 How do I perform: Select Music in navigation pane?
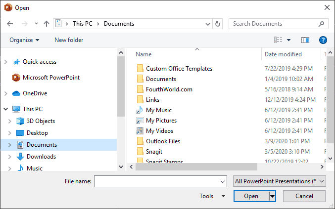tap(35, 168)
